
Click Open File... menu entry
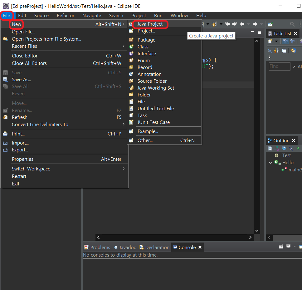(64, 32)
